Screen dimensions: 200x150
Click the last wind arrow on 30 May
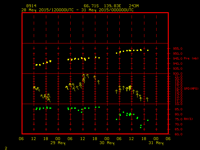[147, 99]
